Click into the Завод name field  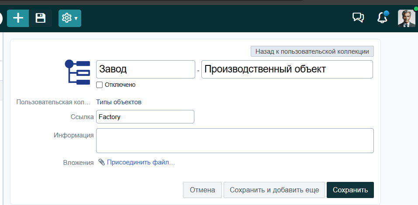pyautogui.click(x=145, y=69)
